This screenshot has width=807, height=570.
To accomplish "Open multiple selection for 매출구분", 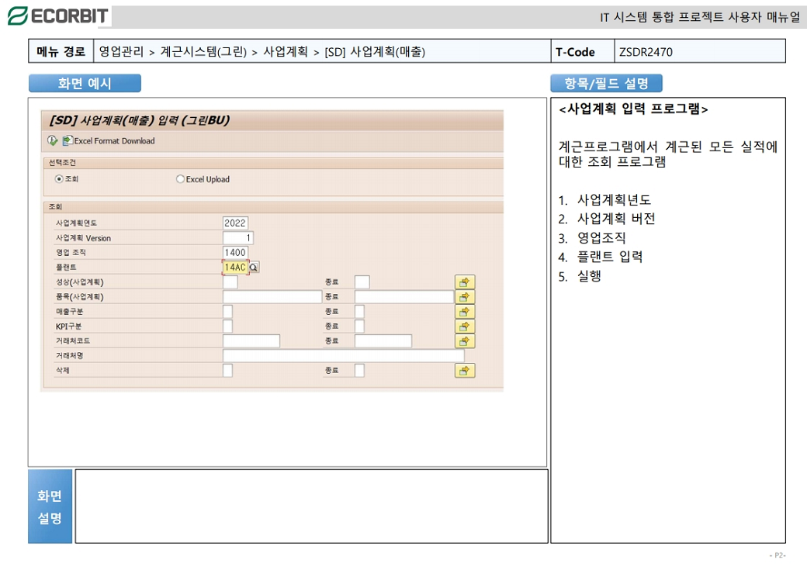I will click(x=464, y=312).
